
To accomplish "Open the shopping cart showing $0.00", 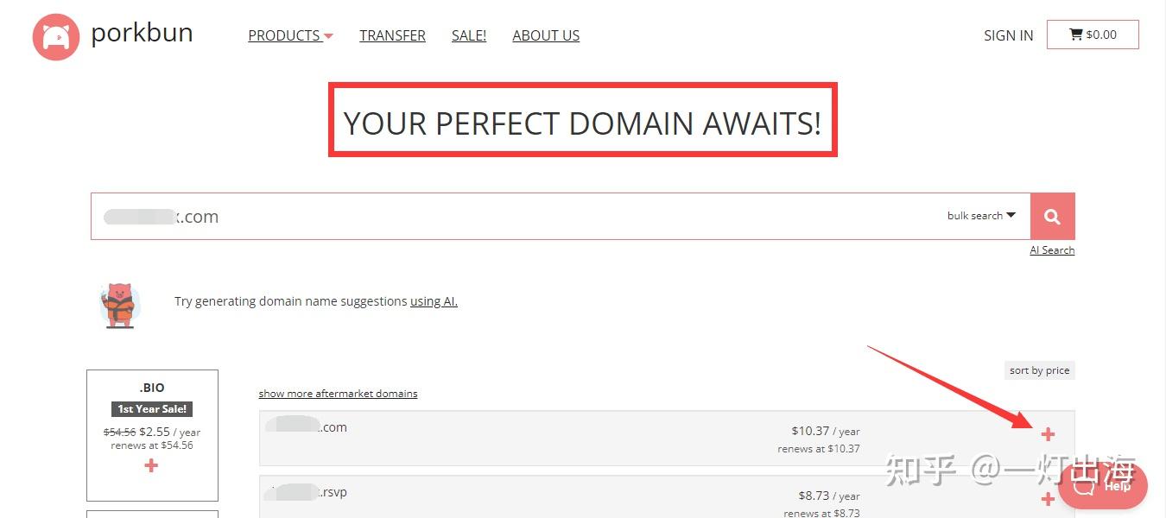I will 1093,35.
